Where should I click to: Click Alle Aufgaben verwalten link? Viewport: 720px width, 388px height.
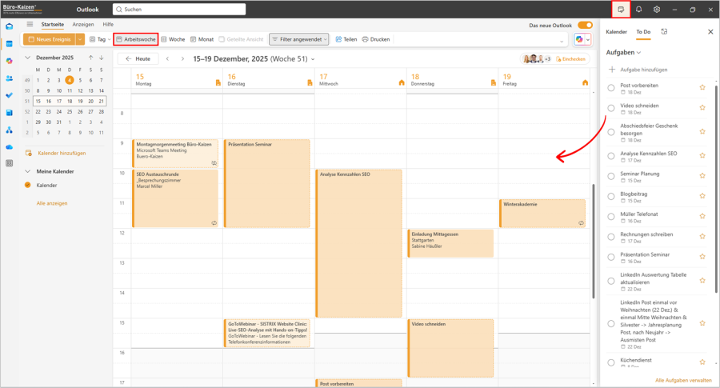[683, 380]
